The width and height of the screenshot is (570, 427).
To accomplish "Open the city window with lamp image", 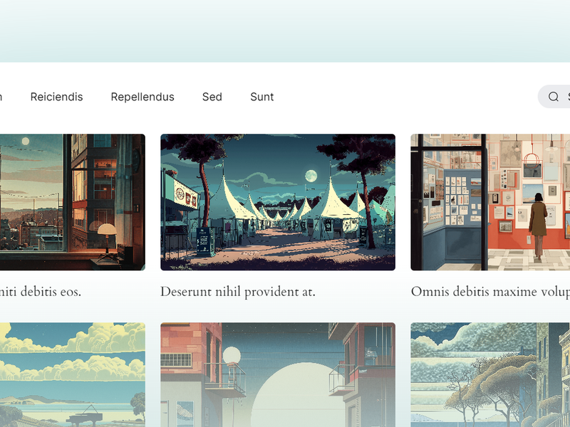I will (x=73, y=202).
